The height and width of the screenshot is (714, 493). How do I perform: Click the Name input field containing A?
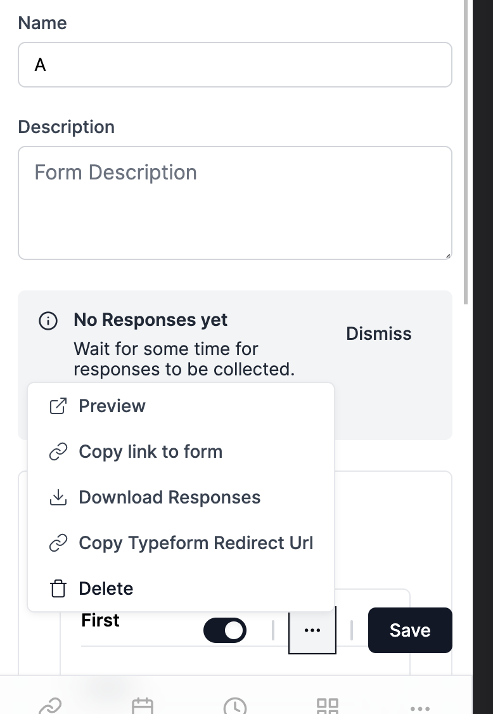[x=235, y=65]
